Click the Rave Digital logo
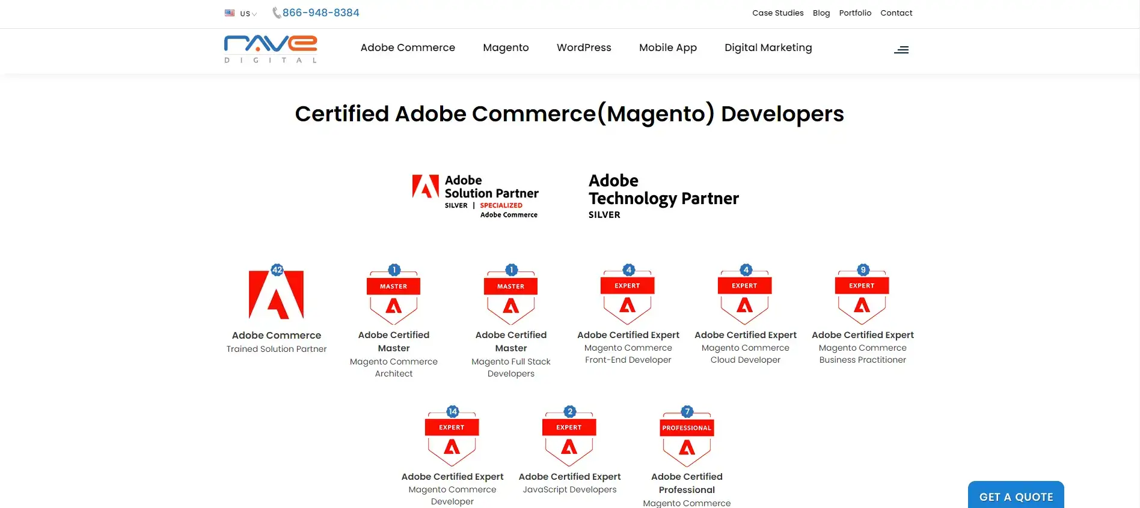1140x508 pixels. pyautogui.click(x=271, y=49)
